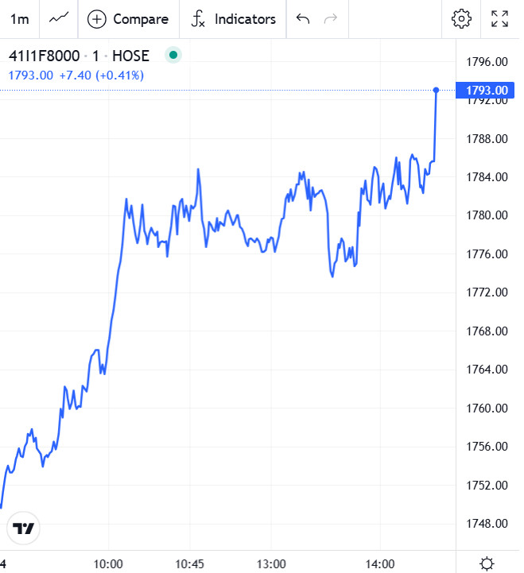Click the 1793.00 current price label

pyautogui.click(x=486, y=90)
